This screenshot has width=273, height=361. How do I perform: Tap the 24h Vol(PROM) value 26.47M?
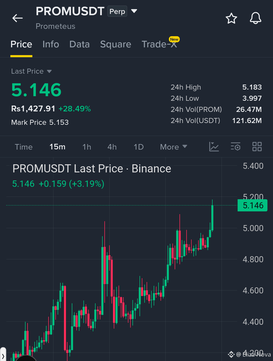point(249,109)
